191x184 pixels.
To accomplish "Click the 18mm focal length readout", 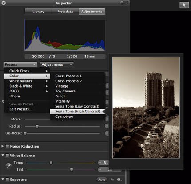I will pos(90,56).
